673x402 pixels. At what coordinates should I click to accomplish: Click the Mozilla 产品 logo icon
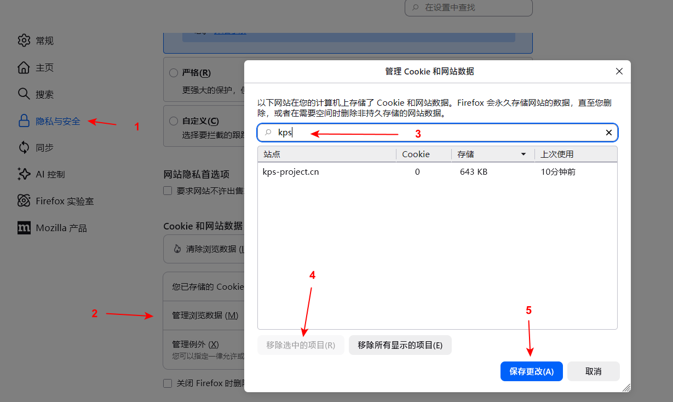(24, 228)
